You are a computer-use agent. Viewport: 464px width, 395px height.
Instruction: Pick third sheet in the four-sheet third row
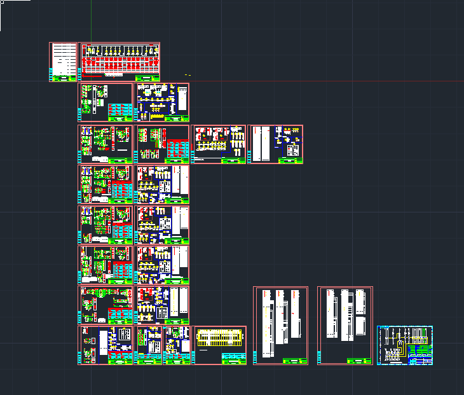tap(219, 144)
